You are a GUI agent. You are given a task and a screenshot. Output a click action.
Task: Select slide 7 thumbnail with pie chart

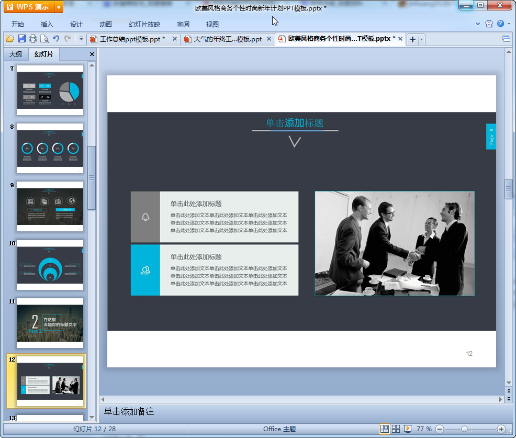pyautogui.click(x=50, y=90)
